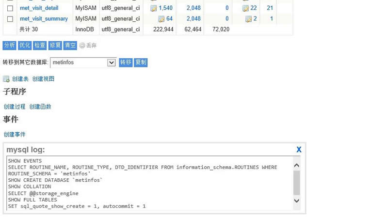Click the 创建视图 (create view) link
Viewport: 388px width, 219px height.
pos(43,79)
